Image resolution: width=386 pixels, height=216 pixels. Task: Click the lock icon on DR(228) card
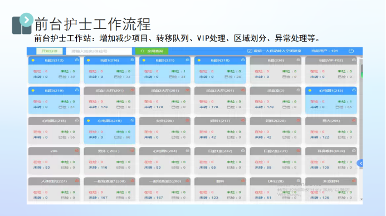point(299,181)
